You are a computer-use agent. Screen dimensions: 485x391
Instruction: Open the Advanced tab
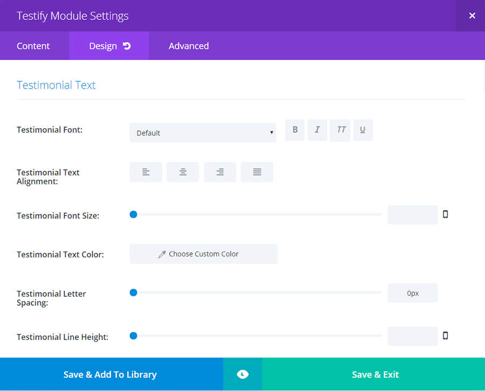189,46
